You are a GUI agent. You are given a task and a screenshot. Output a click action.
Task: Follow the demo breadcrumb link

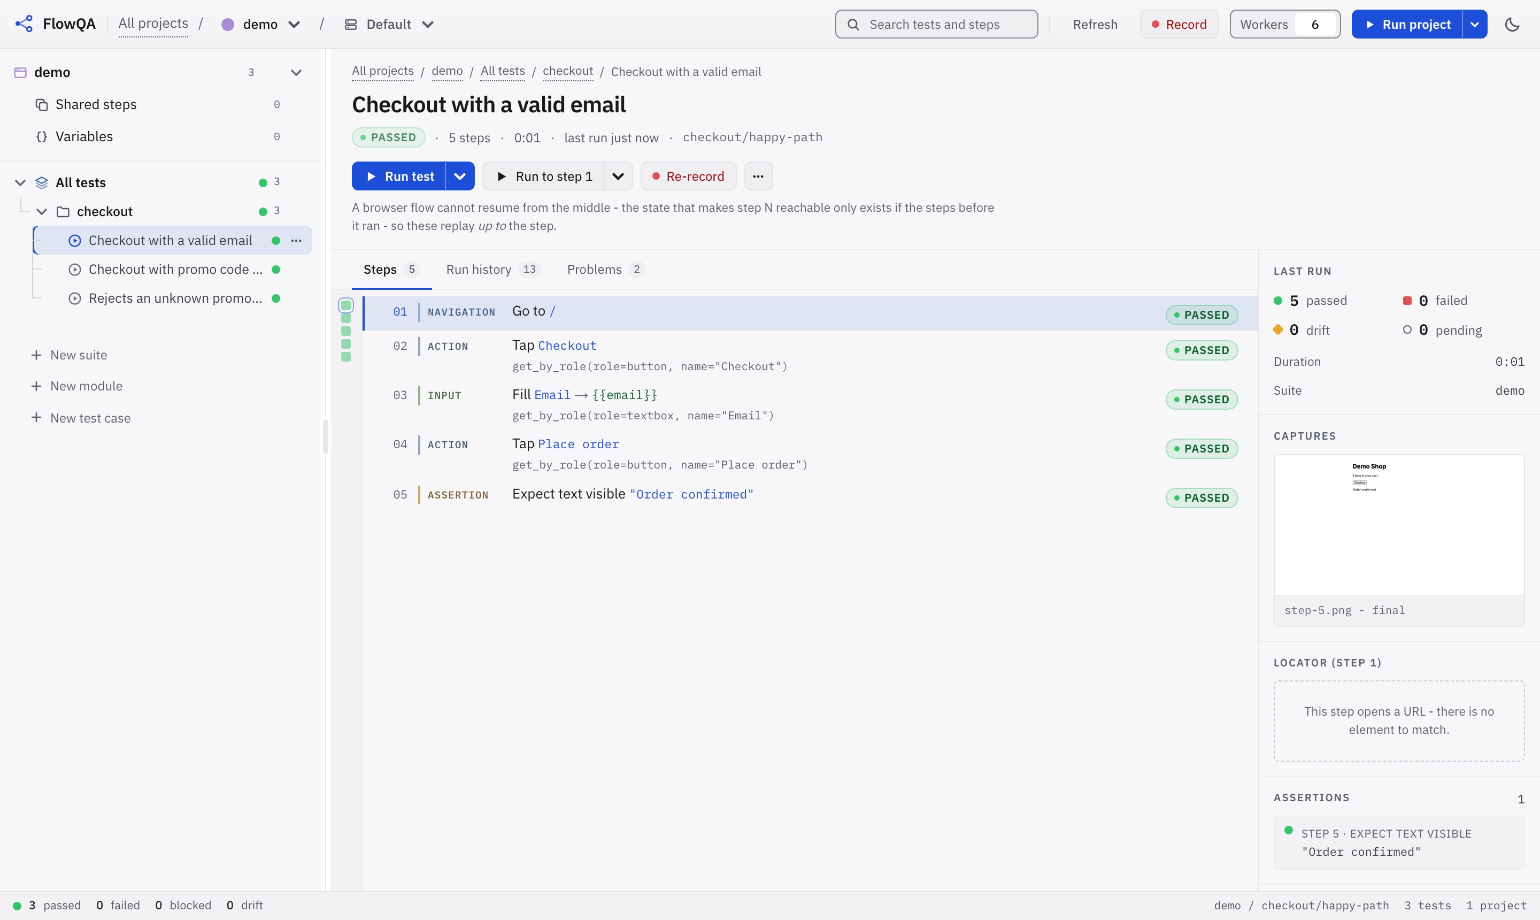pyautogui.click(x=447, y=71)
